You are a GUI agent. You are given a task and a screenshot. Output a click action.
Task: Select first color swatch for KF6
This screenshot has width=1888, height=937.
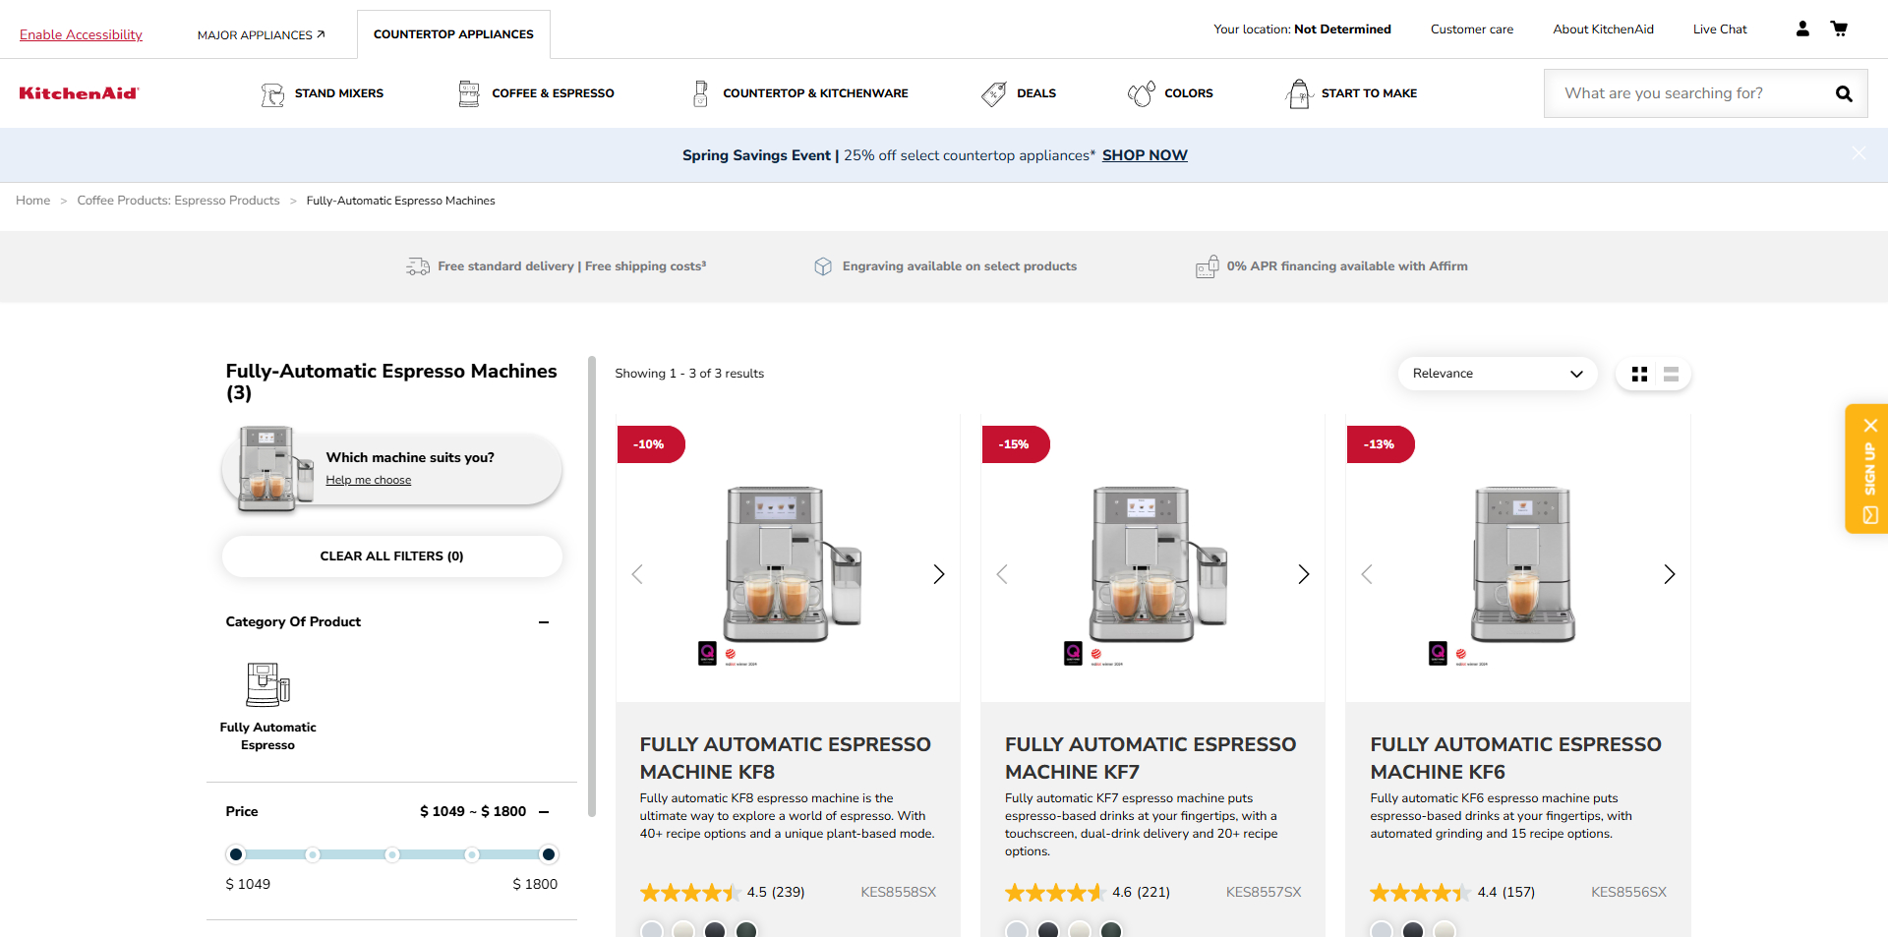click(x=1382, y=929)
